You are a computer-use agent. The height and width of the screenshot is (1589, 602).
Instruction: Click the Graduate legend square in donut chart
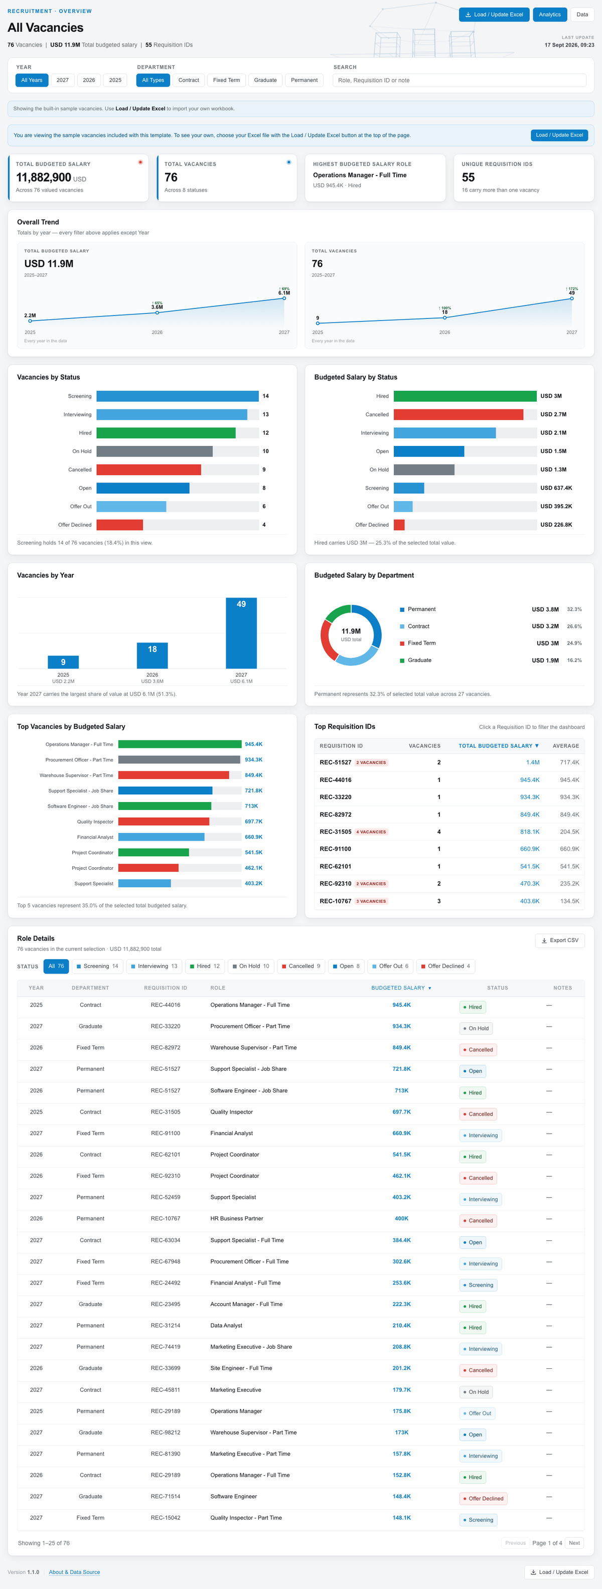pos(402,660)
